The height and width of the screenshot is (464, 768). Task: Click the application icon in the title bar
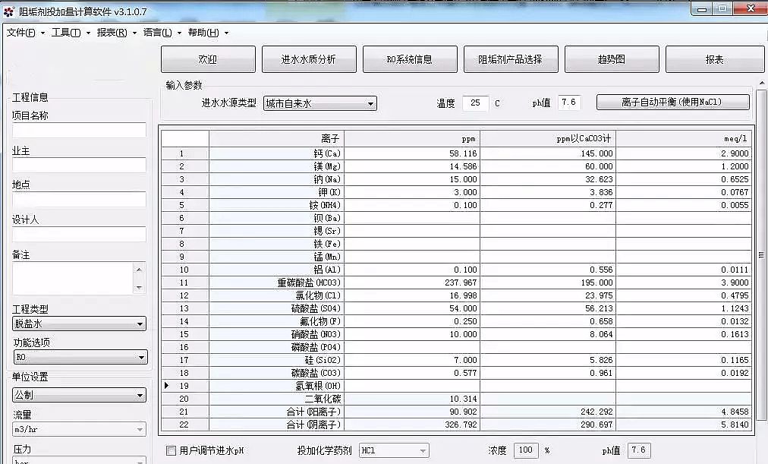[x=8, y=9]
